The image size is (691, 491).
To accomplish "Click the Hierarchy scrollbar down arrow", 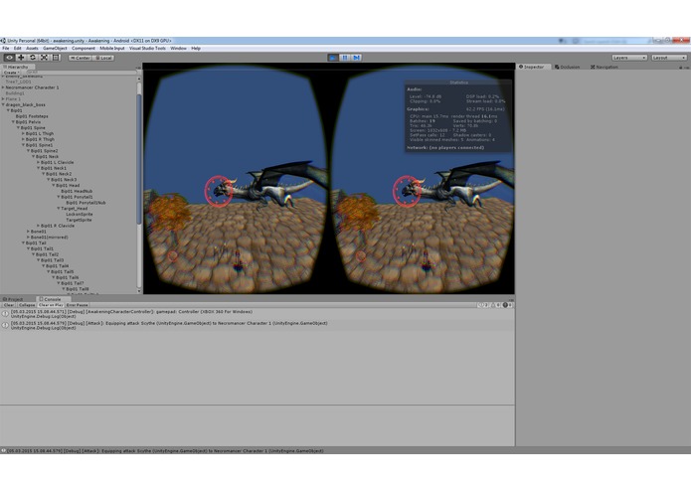I will point(139,291).
